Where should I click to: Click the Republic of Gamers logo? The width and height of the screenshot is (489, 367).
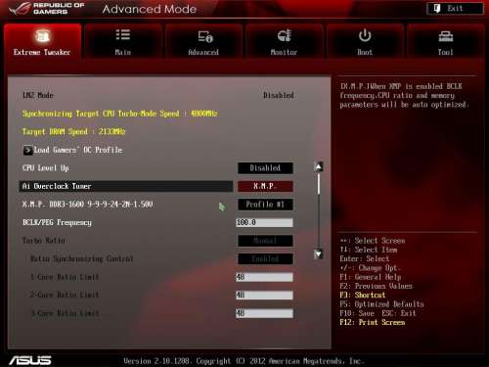click(47, 9)
